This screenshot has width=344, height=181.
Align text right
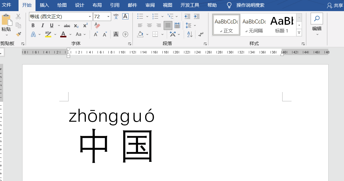(159, 25)
